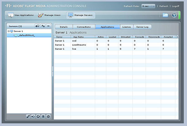Run garbage collection trash icon
Image resolution: width=187 pixels, height=126 pixels.
point(43,116)
